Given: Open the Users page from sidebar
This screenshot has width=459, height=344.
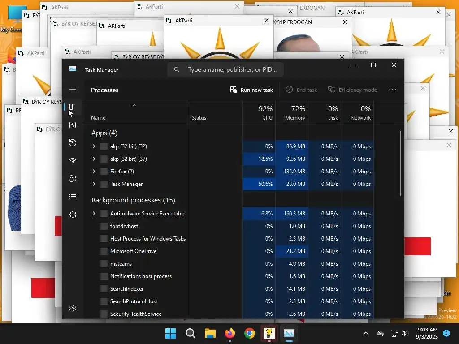Looking at the screenshot, I should click(73, 178).
